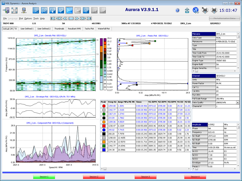
Task: Expand the Data Quality UNKNOWN dropdown
Action: click(x=238, y=102)
